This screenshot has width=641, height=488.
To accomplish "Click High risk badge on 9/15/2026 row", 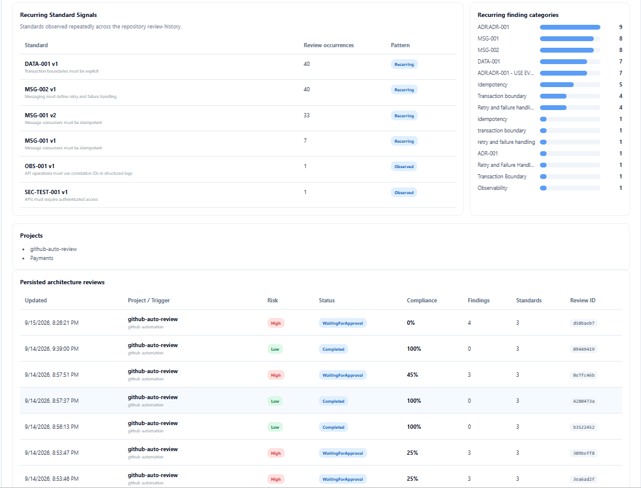I will click(276, 323).
